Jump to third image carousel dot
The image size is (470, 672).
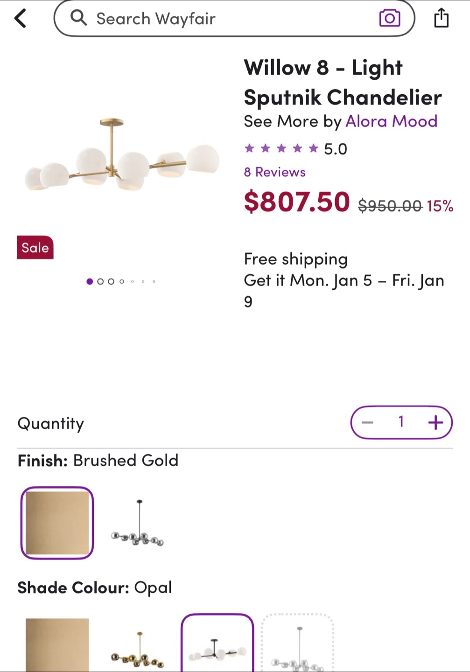pyautogui.click(x=111, y=281)
